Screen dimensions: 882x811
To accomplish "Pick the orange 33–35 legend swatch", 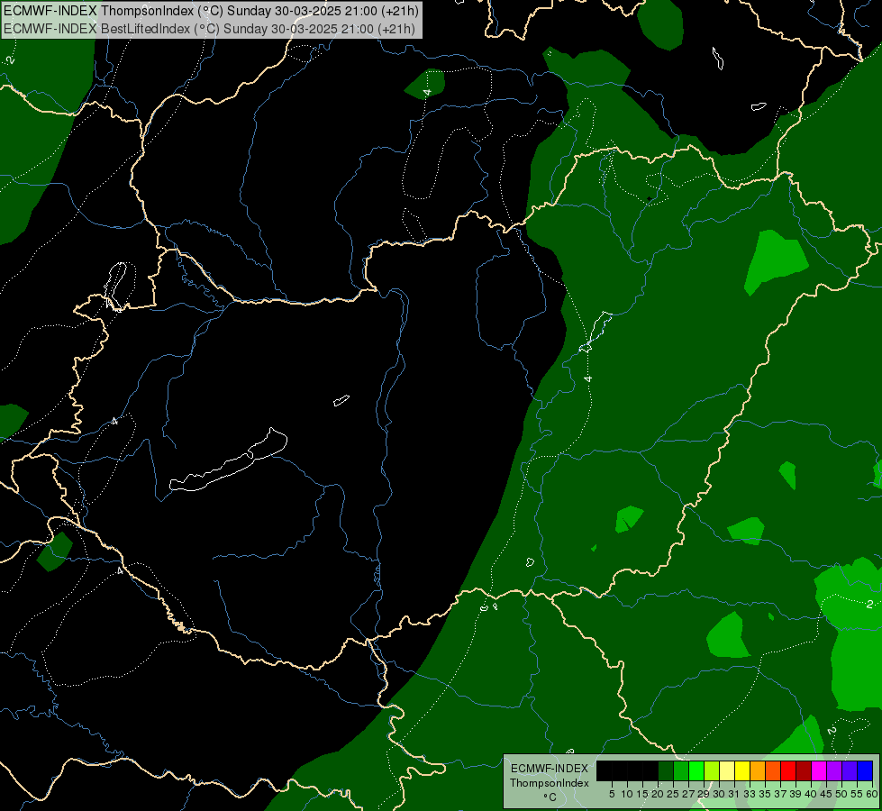I will coord(757,770).
